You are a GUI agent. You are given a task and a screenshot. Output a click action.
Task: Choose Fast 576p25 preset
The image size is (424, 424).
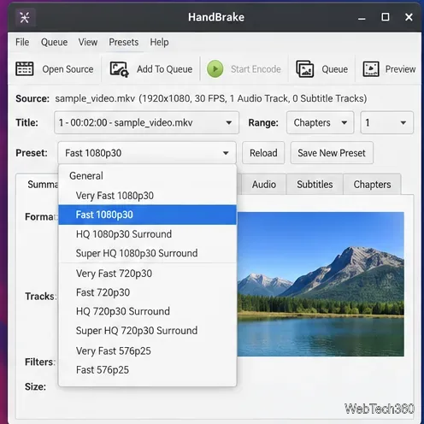(x=147, y=370)
